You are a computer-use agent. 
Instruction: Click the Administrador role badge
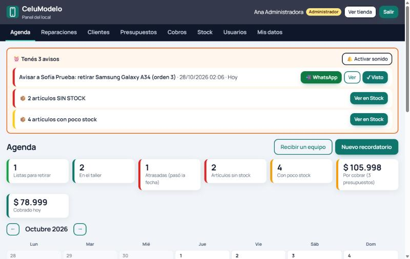[x=323, y=12]
